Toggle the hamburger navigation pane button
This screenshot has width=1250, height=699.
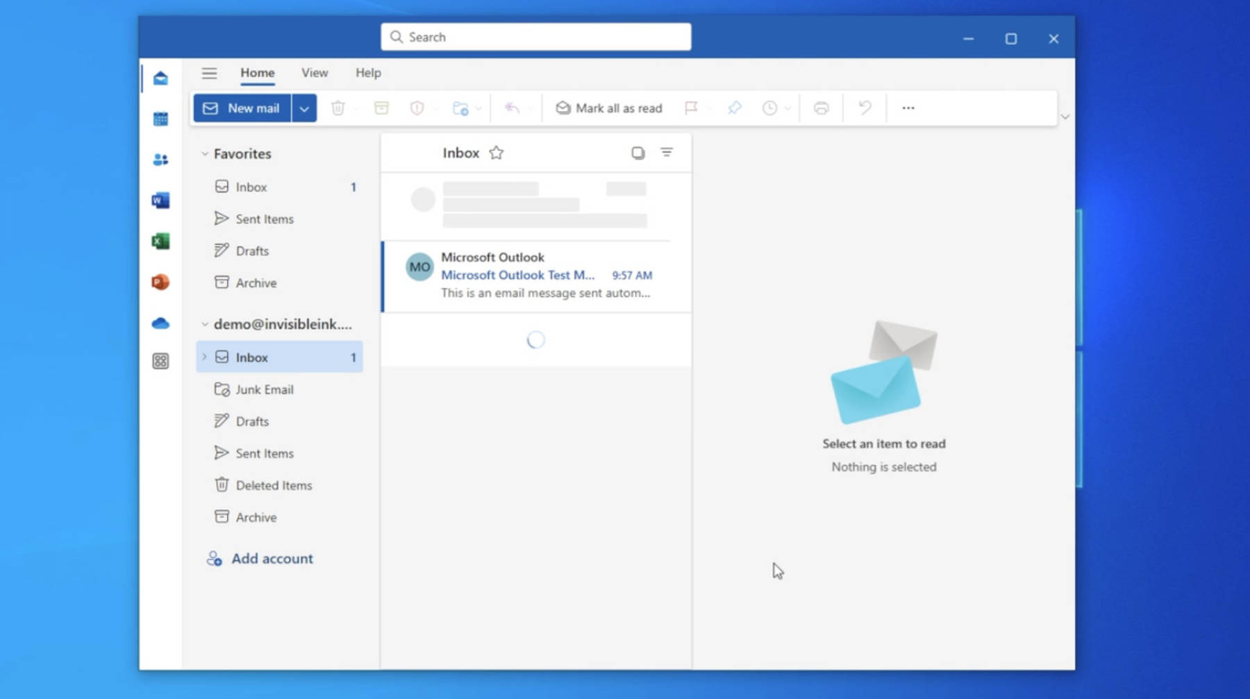pos(209,73)
